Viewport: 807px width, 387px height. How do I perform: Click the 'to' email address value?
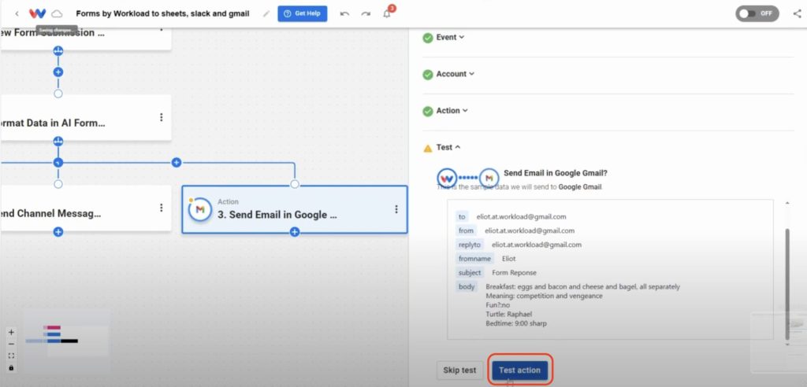tap(522, 217)
